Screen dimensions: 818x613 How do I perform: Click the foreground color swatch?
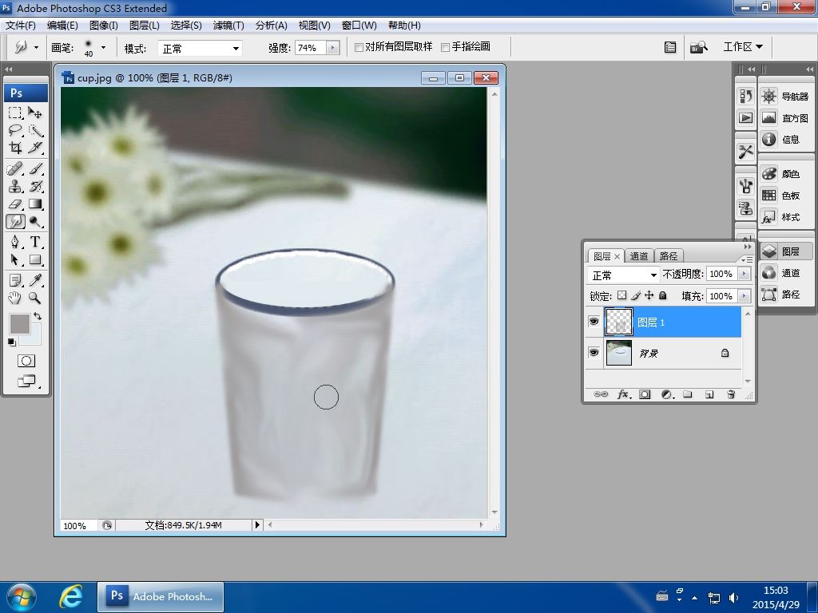pos(19,324)
